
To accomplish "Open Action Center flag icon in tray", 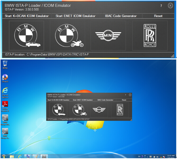I will coord(164,157).
